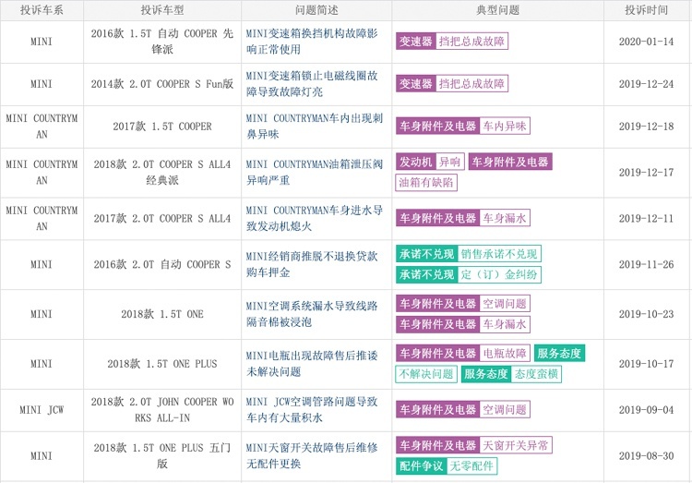Click 服务态度 tag beside 电瓶故障
The height and width of the screenshot is (483, 692).
559,353
